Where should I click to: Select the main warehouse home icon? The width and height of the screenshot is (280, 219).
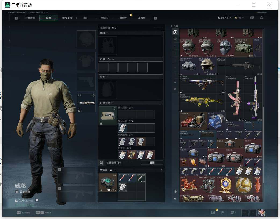(175, 32)
